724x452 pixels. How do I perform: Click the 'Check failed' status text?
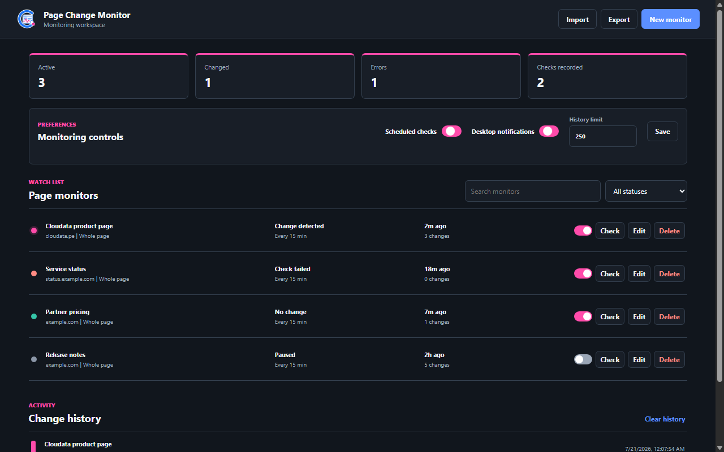(292, 269)
